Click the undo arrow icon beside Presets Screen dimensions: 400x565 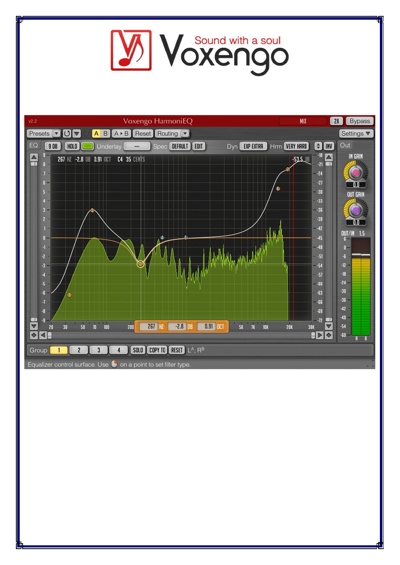point(67,134)
